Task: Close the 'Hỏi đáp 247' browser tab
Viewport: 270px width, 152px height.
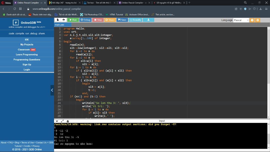Action: tap(80, 3)
